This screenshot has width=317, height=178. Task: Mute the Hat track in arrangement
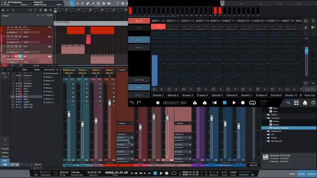pyautogui.click(x=8, y=56)
